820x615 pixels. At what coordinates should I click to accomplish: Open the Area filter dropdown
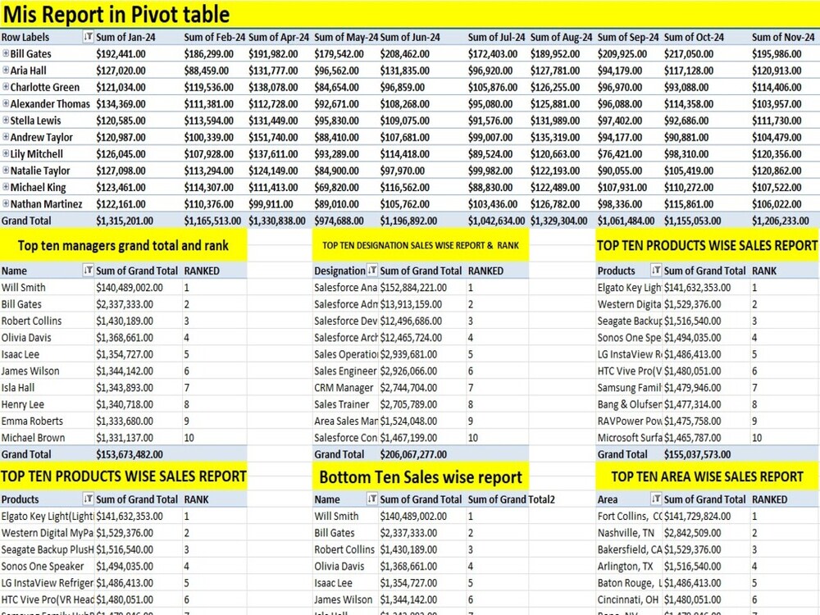click(x=656, y=499)
